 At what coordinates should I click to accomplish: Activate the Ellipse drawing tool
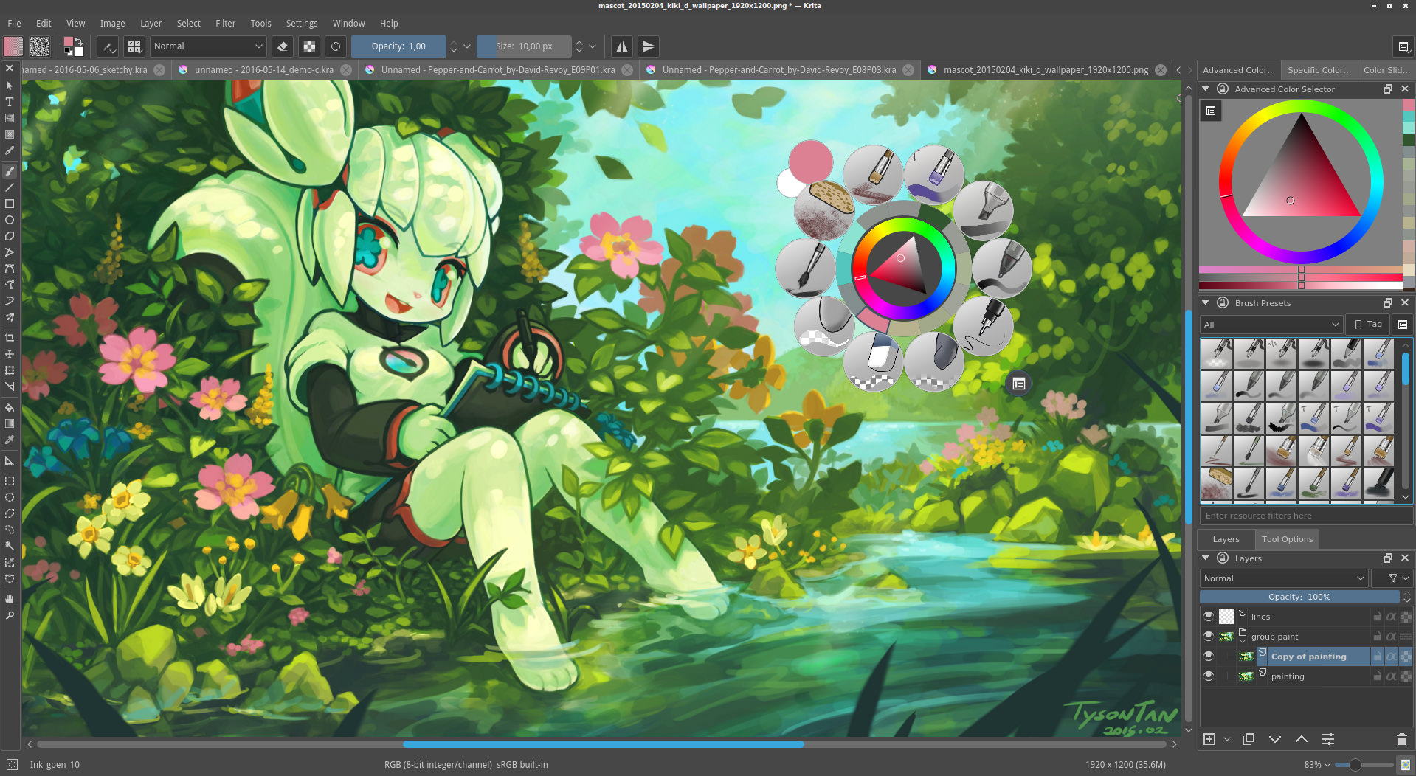10,220
